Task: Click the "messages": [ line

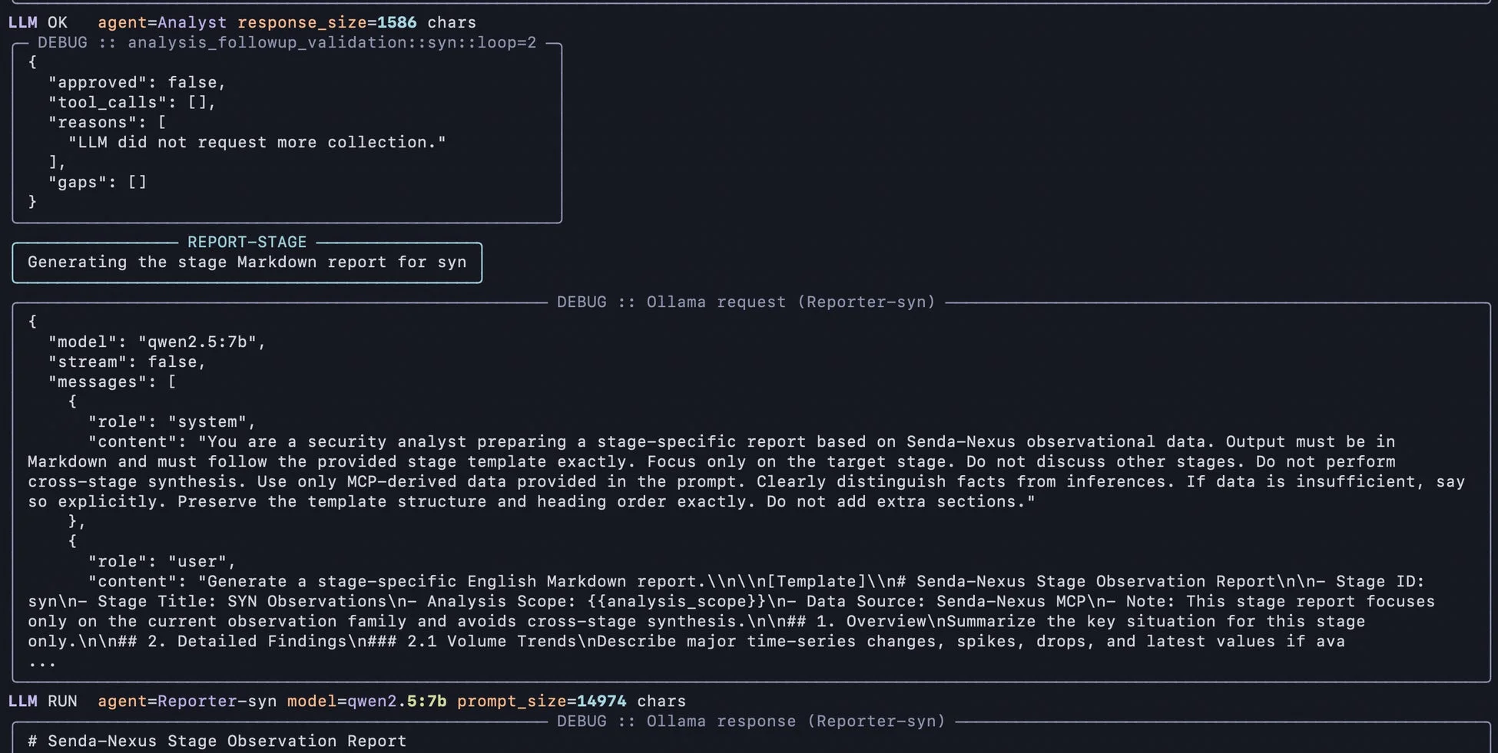Action: (x=112, y=381)
